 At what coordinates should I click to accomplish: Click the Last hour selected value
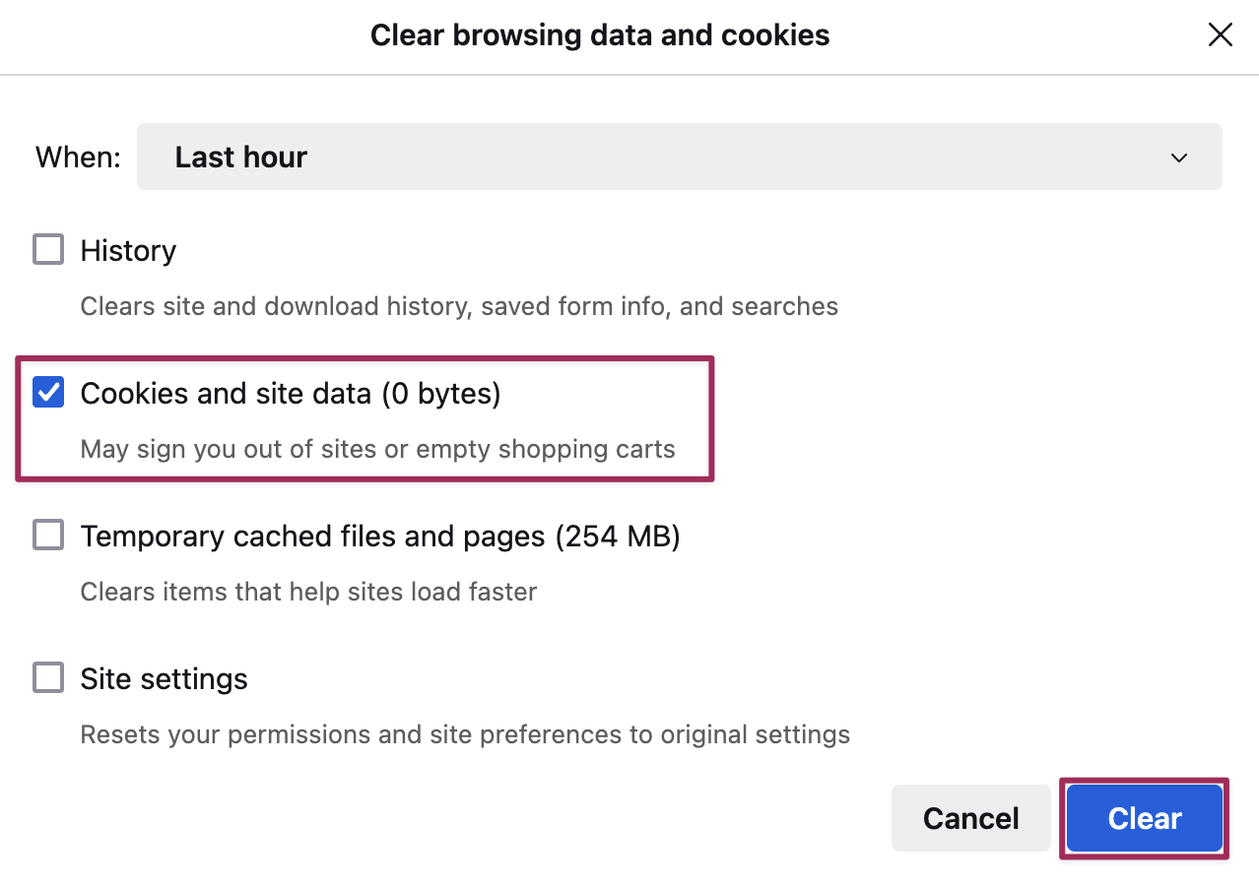(241, 158)
